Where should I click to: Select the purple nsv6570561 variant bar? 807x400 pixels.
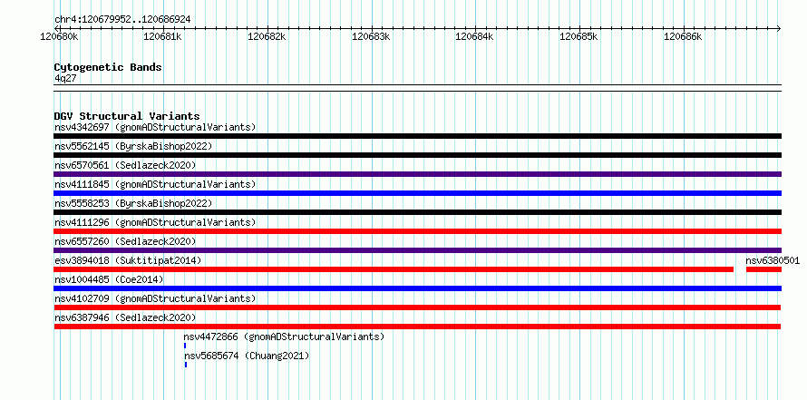tap(417, 174)
